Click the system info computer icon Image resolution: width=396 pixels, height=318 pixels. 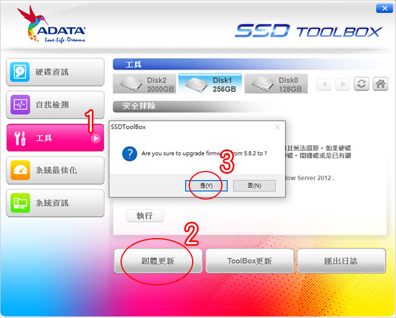pos(20,203)
